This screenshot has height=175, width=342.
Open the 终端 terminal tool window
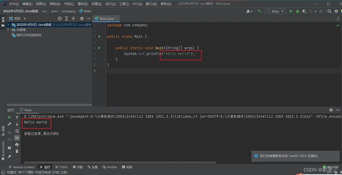point(127,167)
